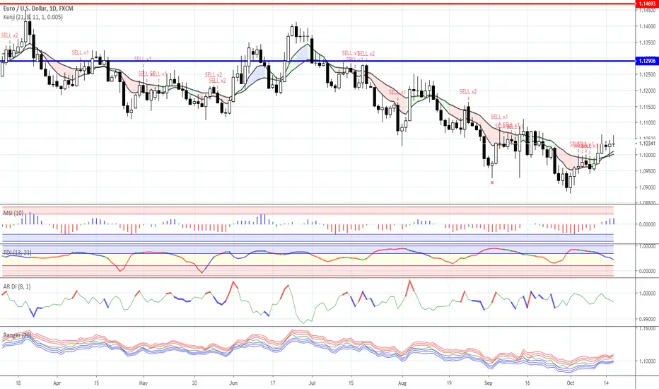Click the Oct label on the time axis
Screen dimensions: 659x389
pos(571,383)
